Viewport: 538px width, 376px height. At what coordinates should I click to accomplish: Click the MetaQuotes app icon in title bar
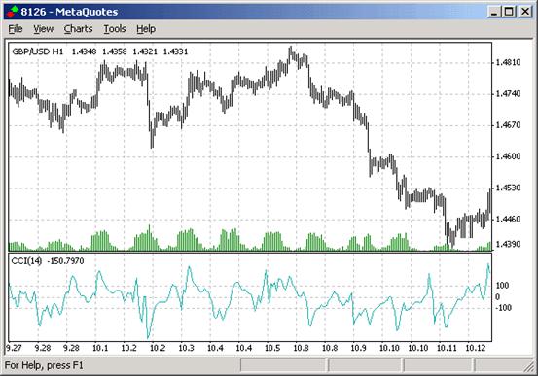point(13,12)
